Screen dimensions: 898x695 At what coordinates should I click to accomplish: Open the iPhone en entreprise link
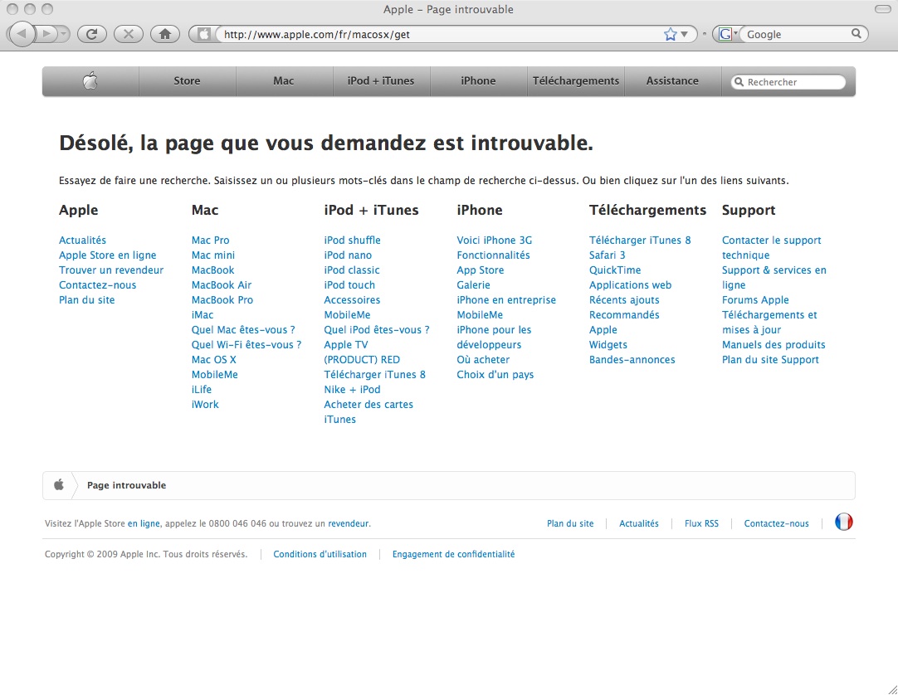506,300
